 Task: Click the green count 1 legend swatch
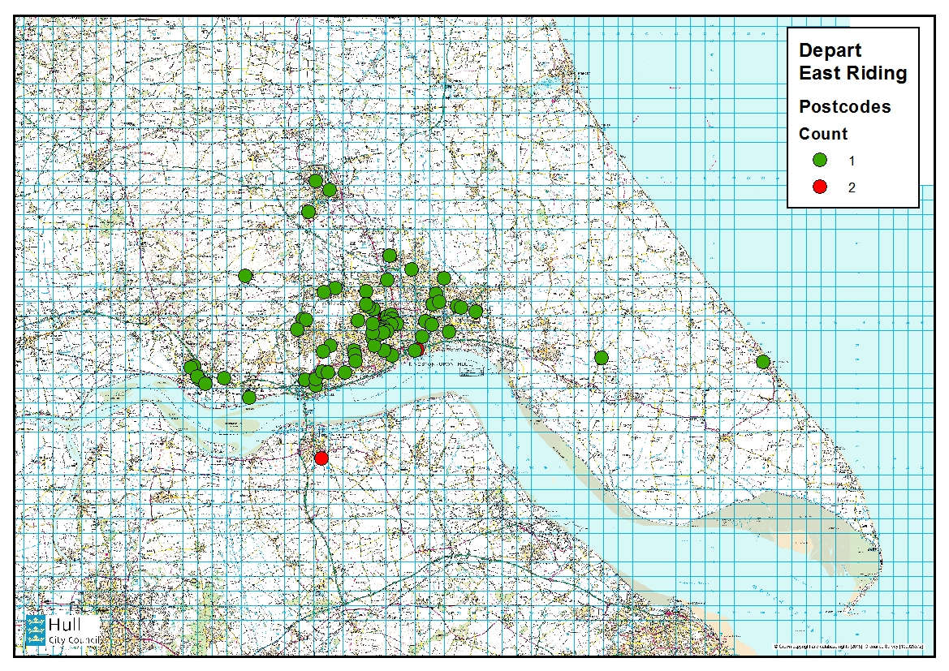(x=819, y=161)
